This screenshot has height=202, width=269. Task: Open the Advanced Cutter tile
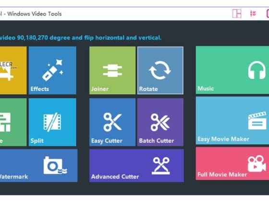coord(136,165)
